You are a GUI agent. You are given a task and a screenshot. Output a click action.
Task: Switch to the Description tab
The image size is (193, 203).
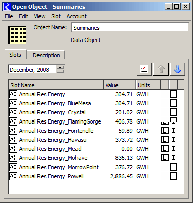click(47, 55)
